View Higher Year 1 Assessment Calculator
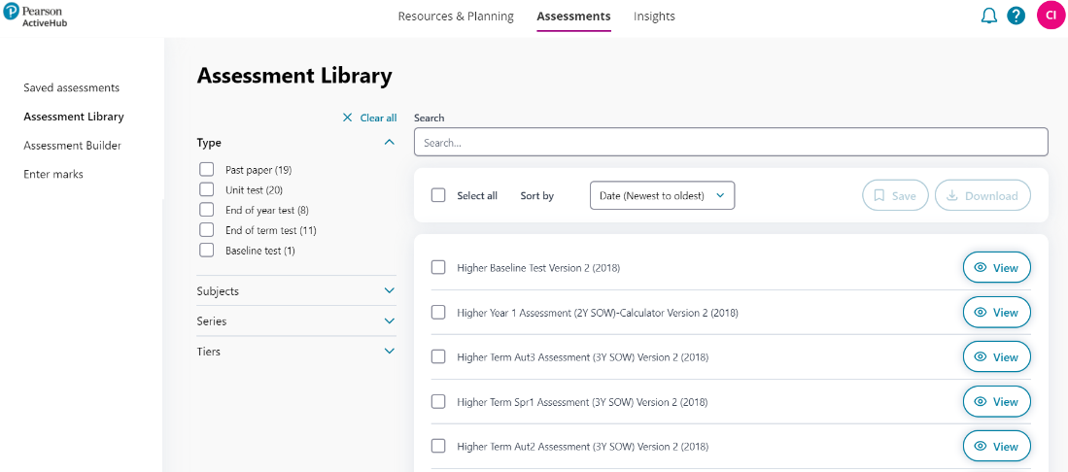Screen dimensions: 1068x472 click(x=996, y=312)
